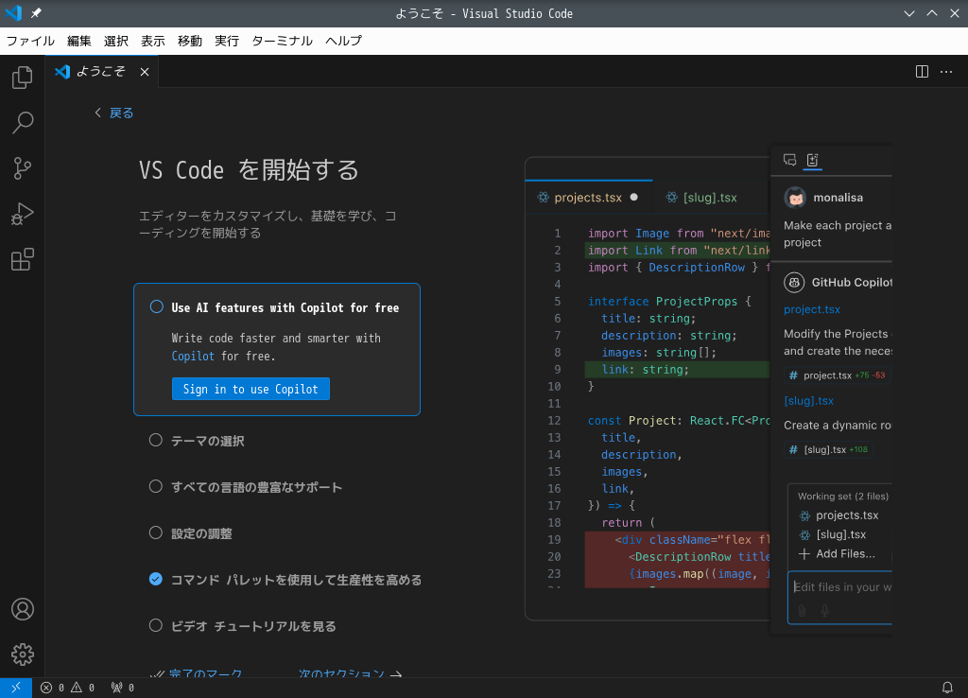This screenshot has width=968, height=698.
Task: Expand すべての言語の豊富なサポート step
Action: tap(256, 487)
